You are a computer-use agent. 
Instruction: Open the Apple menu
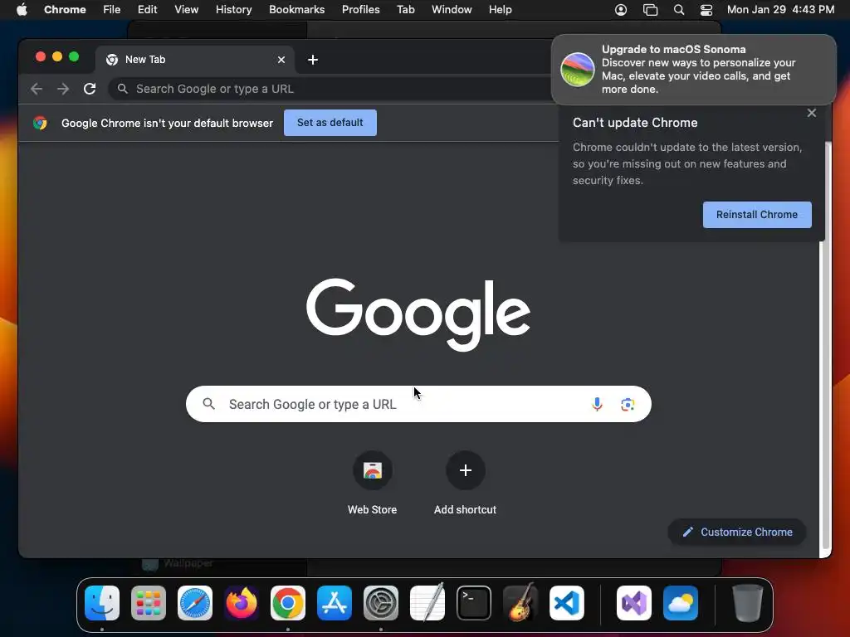tap(22, 9)
